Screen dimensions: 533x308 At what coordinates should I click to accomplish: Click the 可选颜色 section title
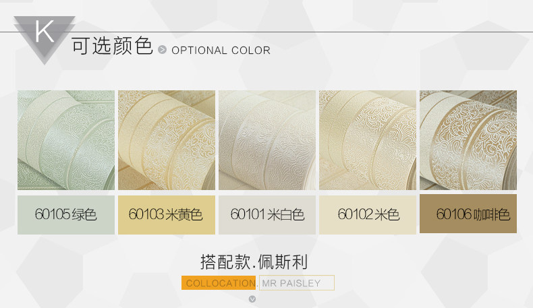click(x=112, y=46)
